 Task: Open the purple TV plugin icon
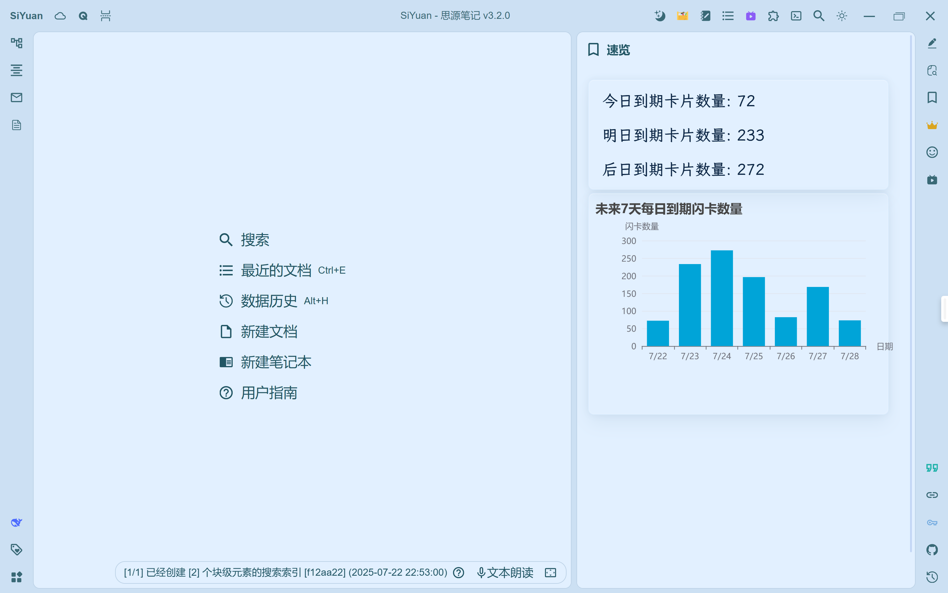750,16
